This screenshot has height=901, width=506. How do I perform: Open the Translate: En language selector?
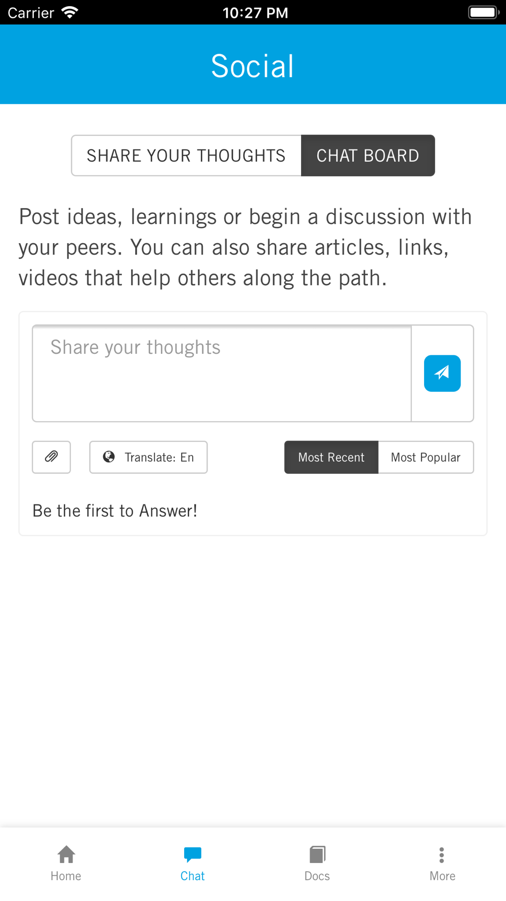[148, 457]
